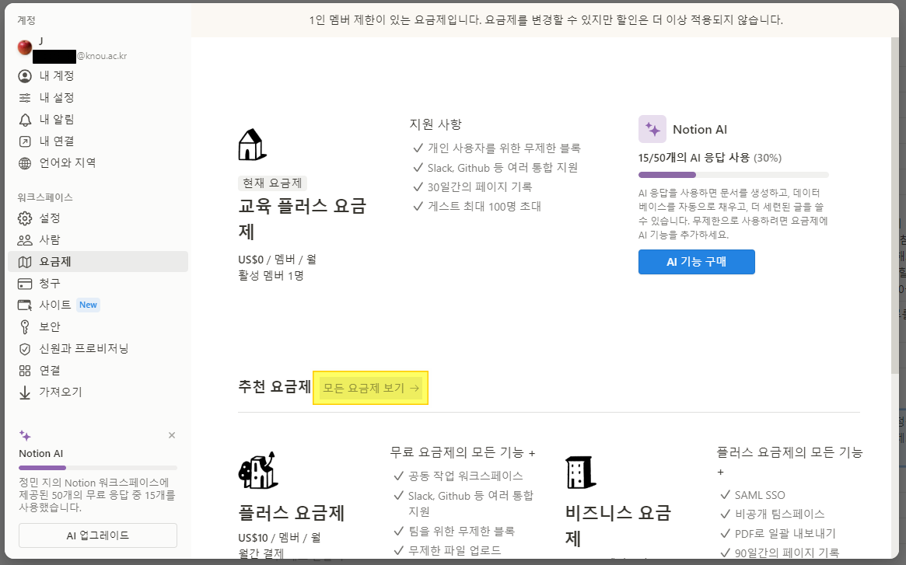The height and width of the screenshot is (565, 906).
Task: Open the 사람 members page
Action: click(98, 239)
